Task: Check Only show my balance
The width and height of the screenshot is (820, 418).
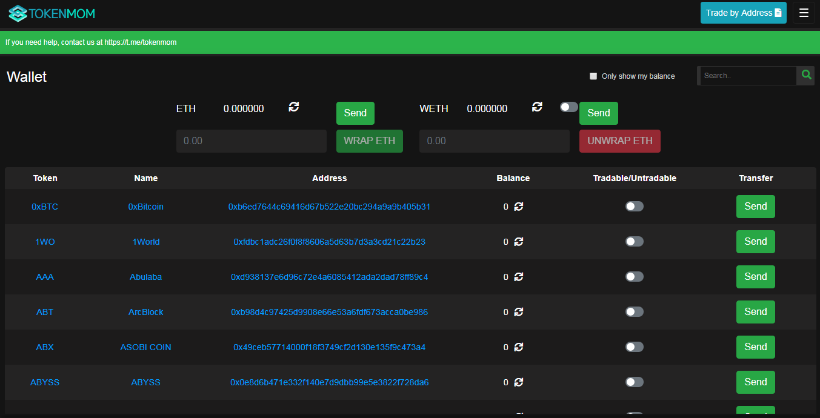Action: click(593, 76)
